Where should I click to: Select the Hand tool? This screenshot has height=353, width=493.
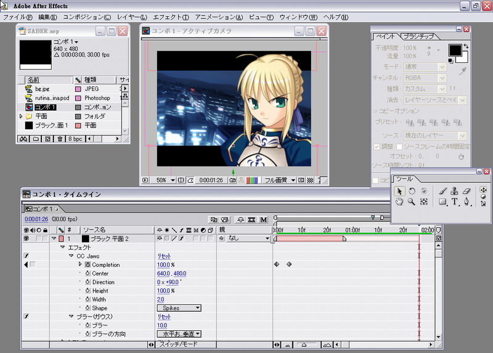(399, 202)
